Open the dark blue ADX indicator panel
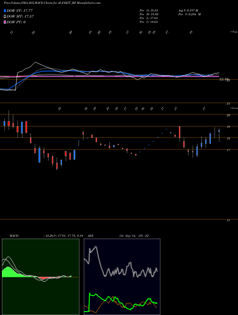This screenshot has height=315, width=238. (122, 277)
